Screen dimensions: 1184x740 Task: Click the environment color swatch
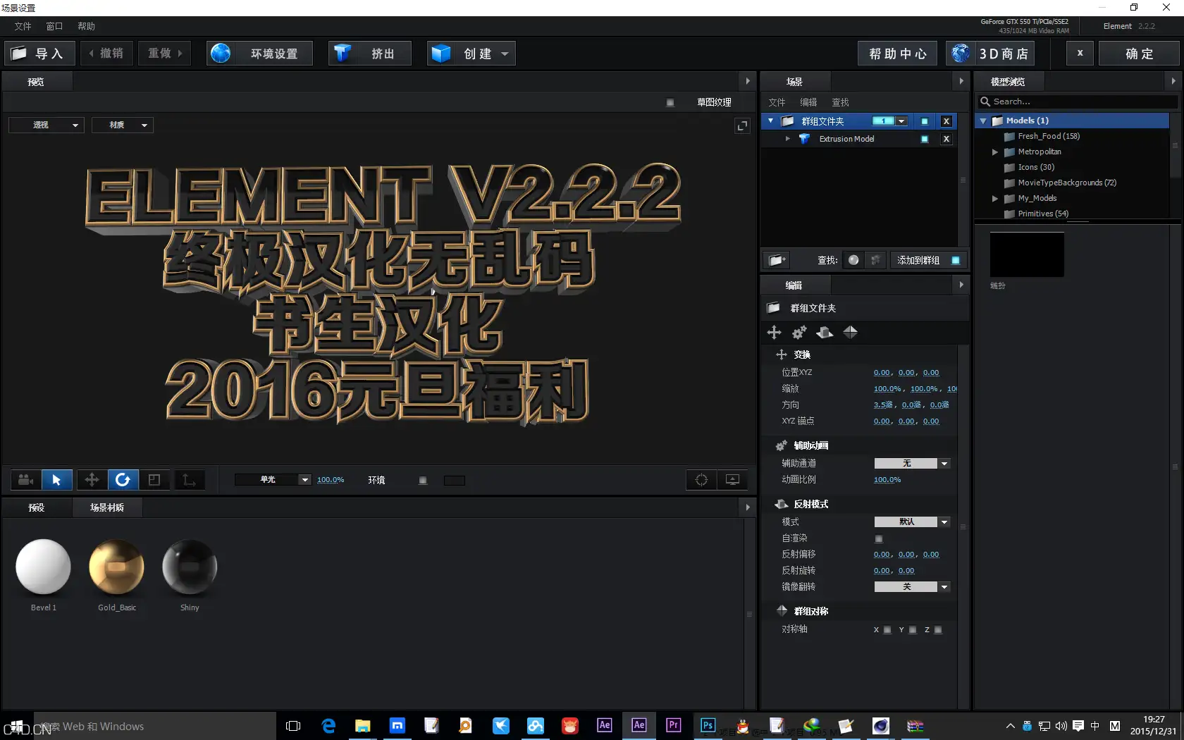click(x=455, y=481)
